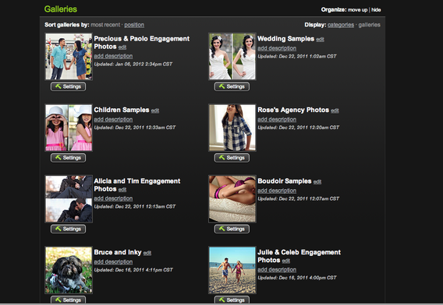Edit the Bruce and Inky gallery name
The image size is (443, 305).
(147, 253)
